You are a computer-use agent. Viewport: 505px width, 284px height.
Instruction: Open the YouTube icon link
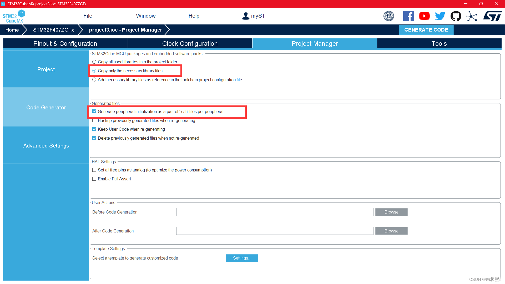tap(424, 16)
